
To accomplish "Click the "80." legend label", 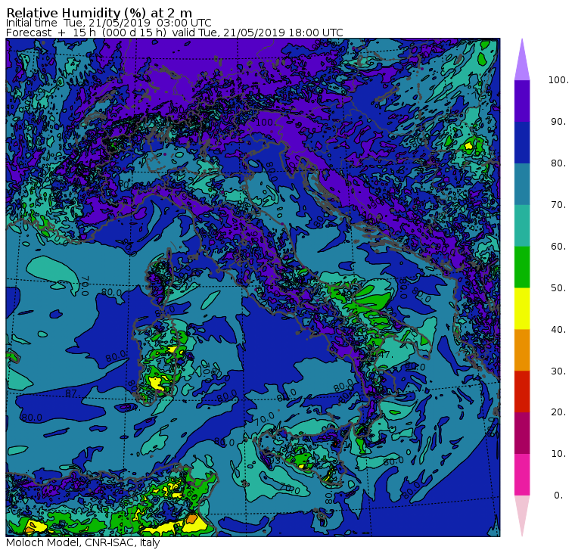I will pyautogui.click(x=558, y=163).
